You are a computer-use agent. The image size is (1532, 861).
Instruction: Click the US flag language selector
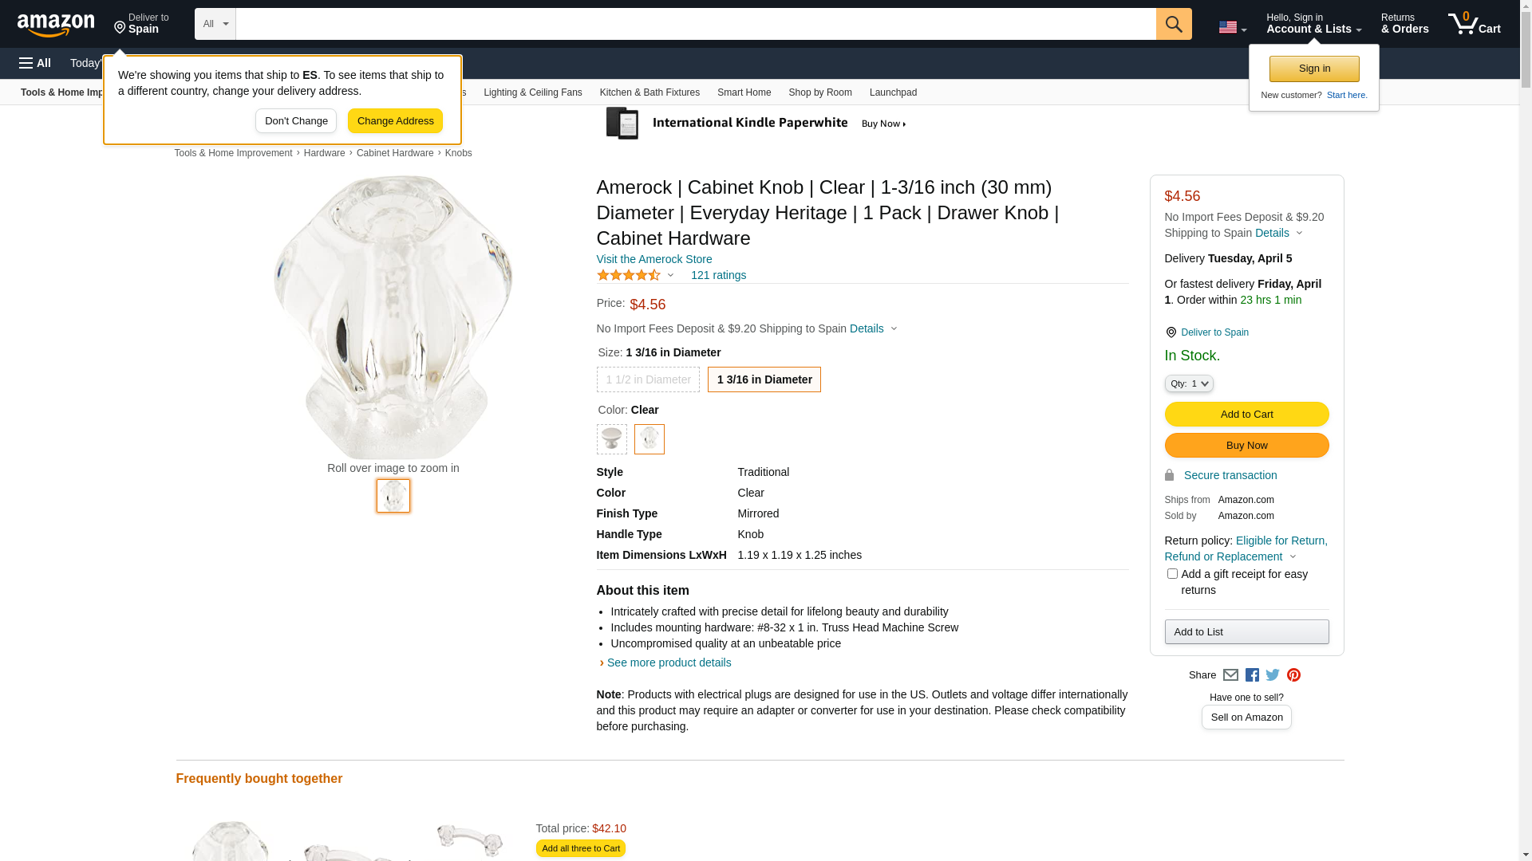1231,27
